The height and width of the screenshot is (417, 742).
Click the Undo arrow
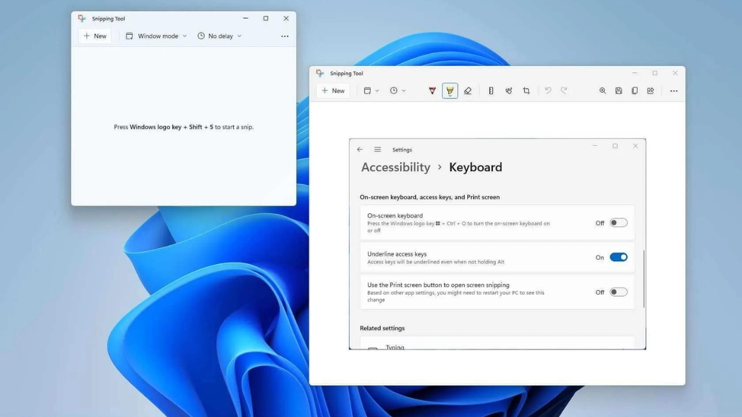548,91
